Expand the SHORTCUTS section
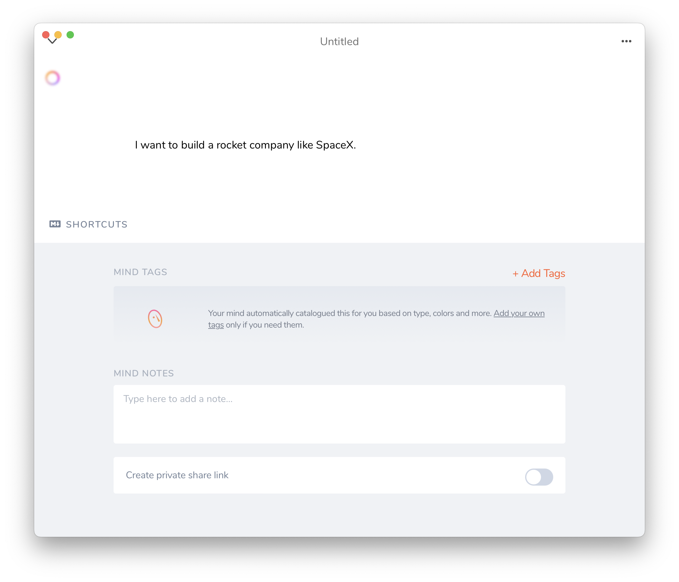This screenshot has width=679, height=582. click(96, 224)
